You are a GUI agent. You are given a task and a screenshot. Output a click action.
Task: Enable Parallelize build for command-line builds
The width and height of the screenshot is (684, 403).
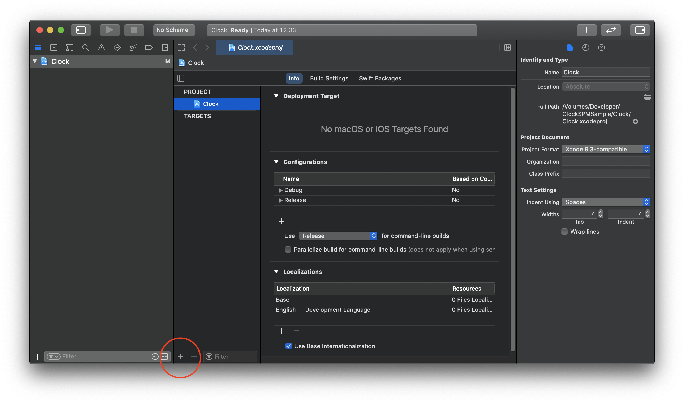[x=288, y=250]
